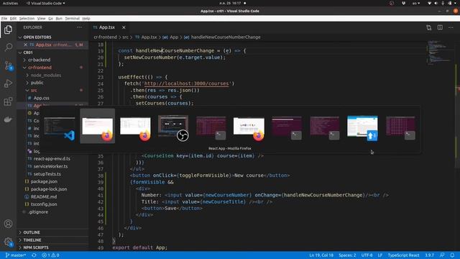Select the App.tsx editor tab

[109, 27]
